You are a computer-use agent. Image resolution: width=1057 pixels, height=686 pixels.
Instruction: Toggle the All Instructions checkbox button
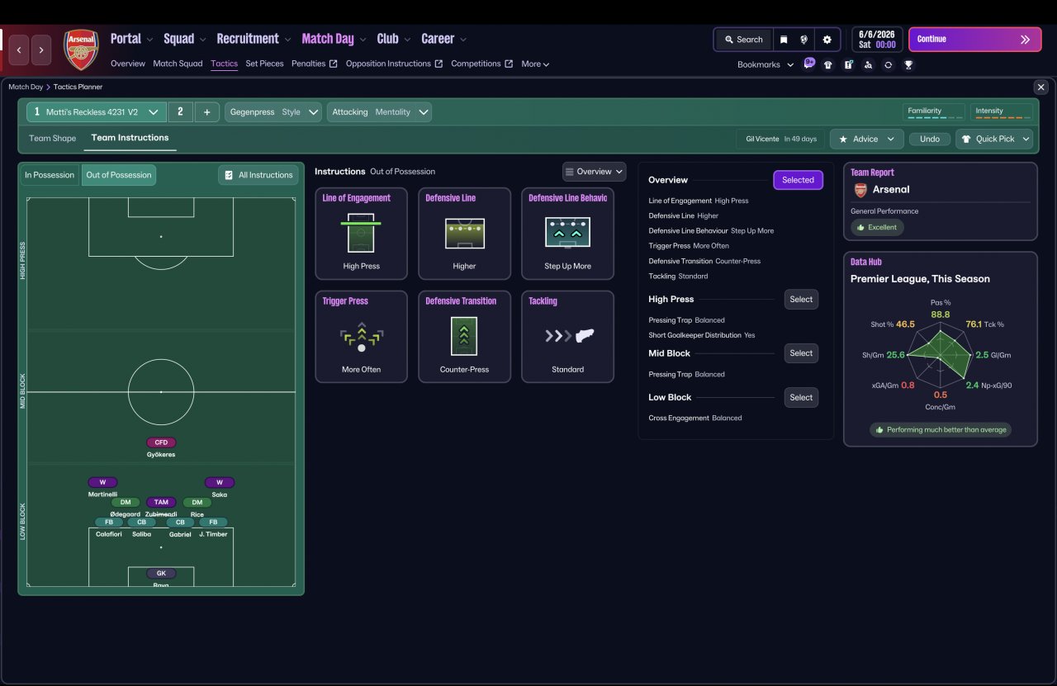point(258,175)
